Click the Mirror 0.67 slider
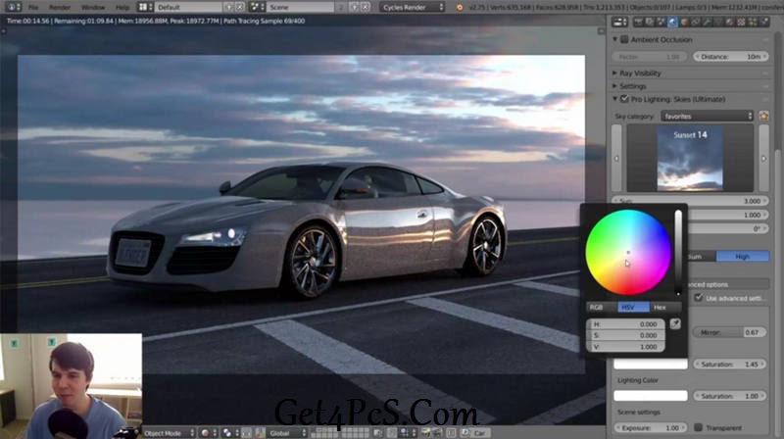784x439 pixels. 729,332
